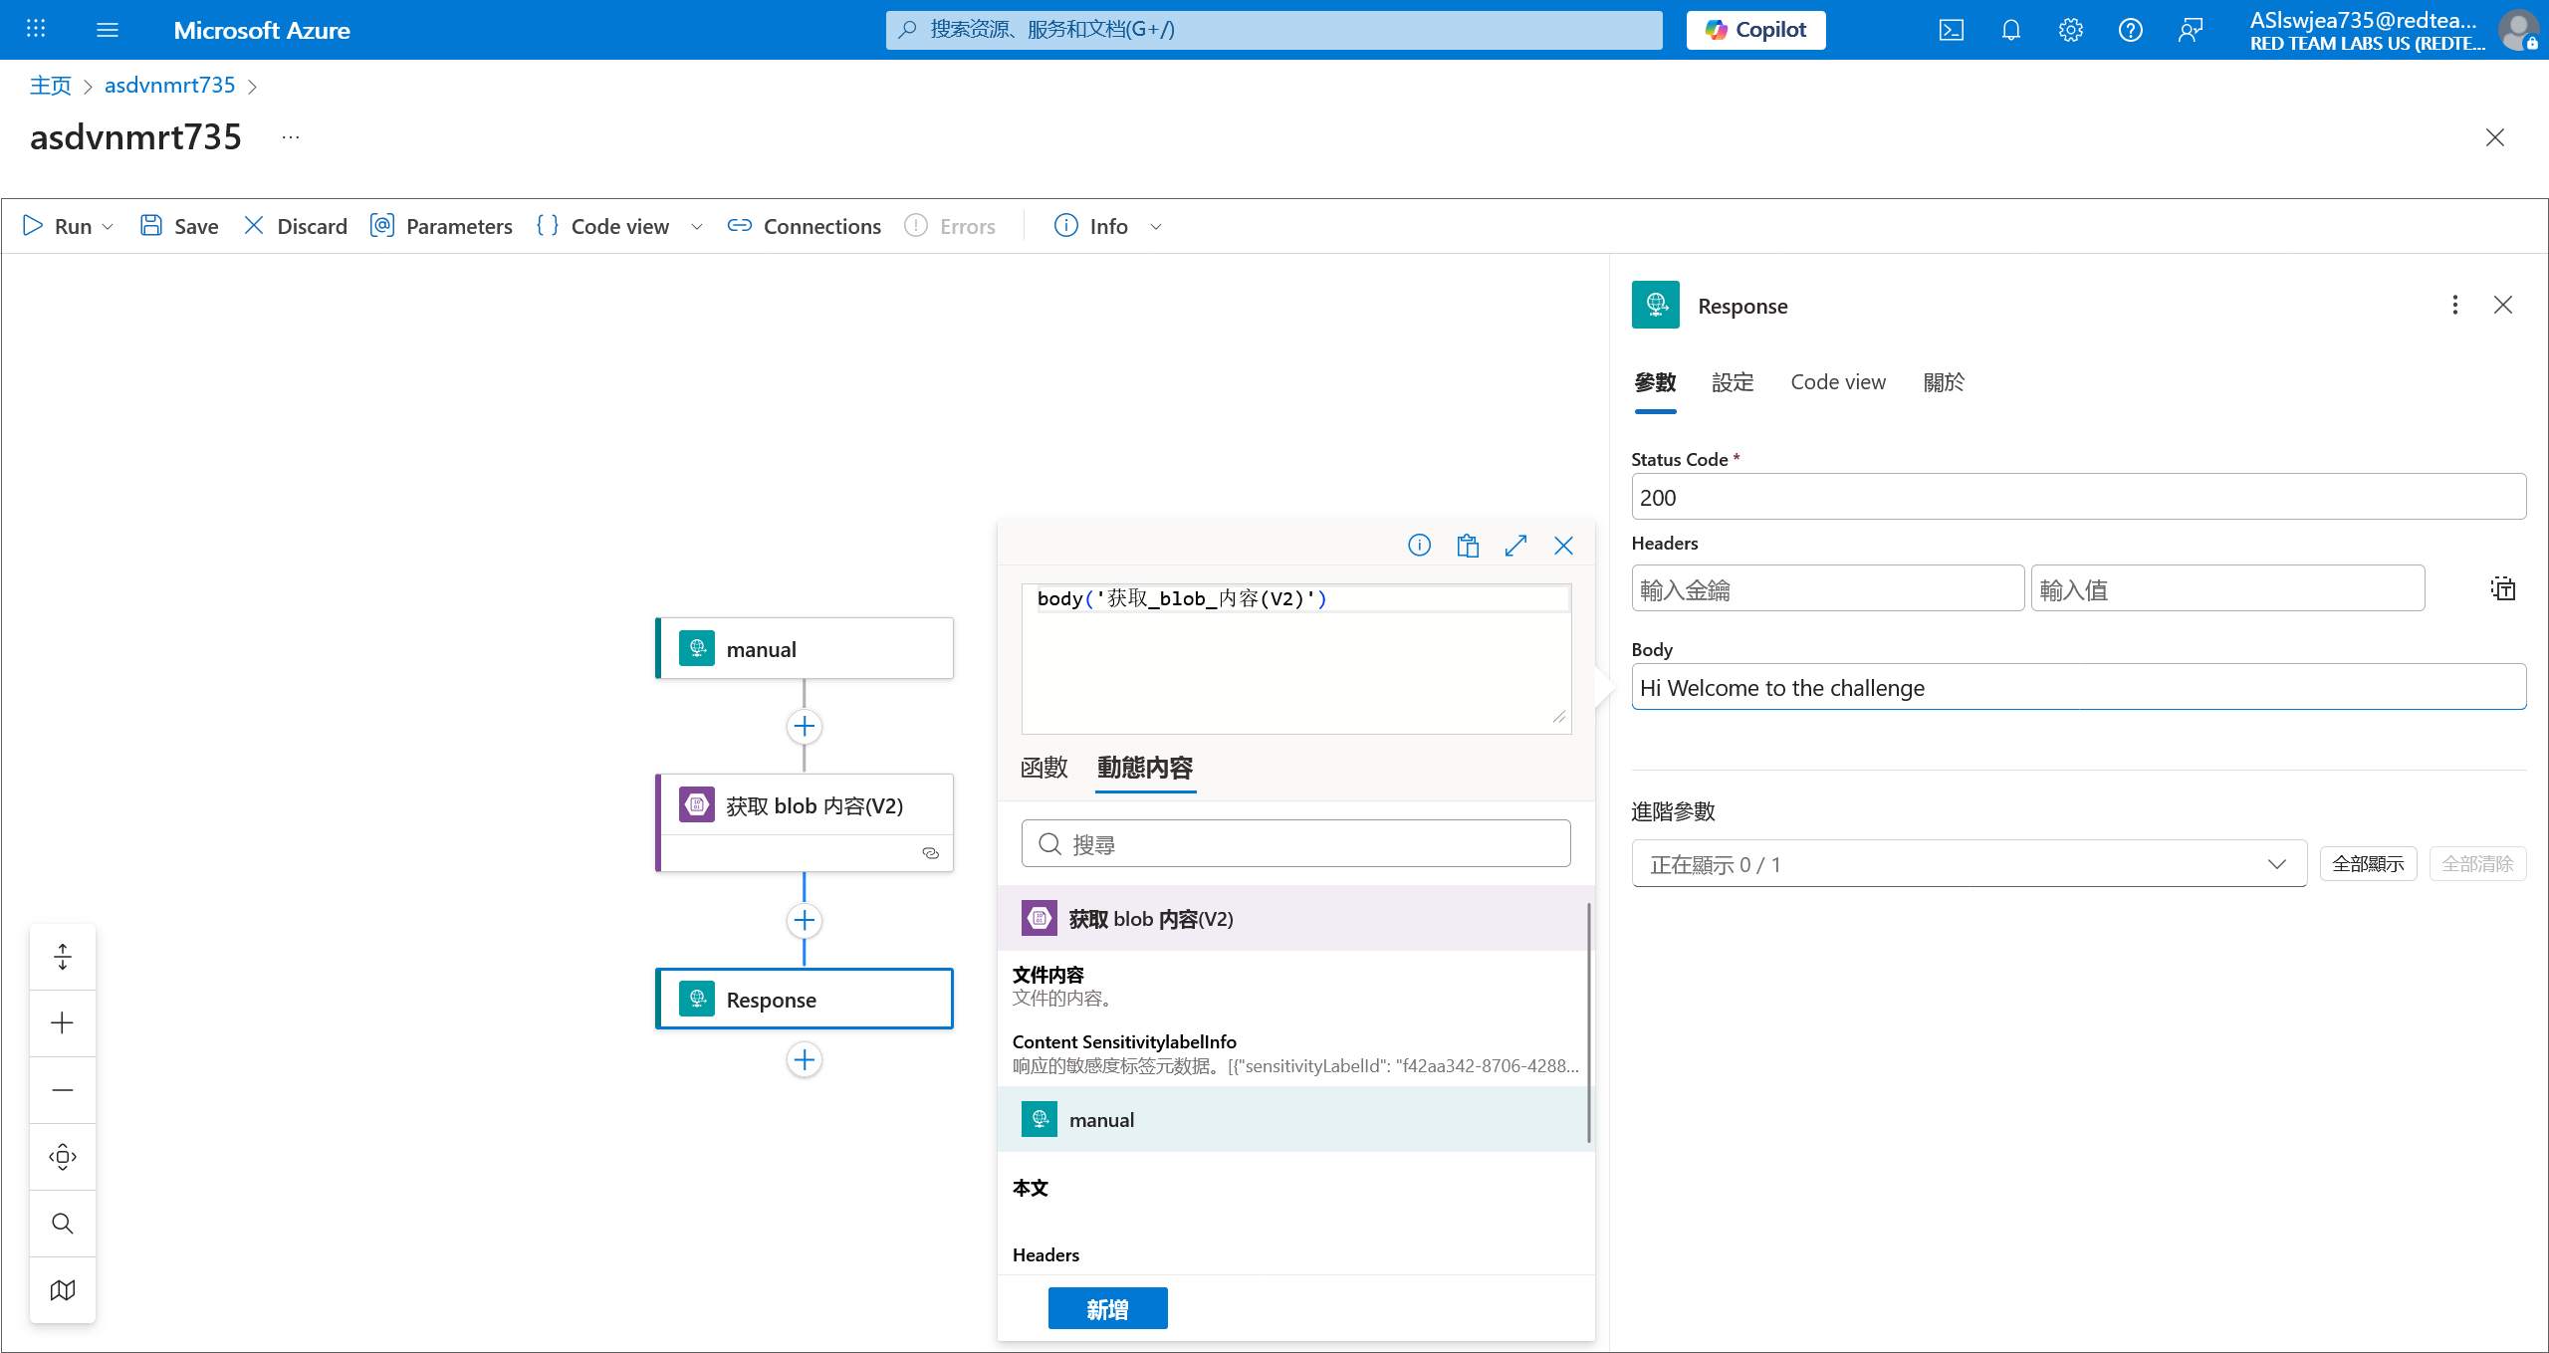This screenshot has height=1353, width=2549.
Task: Open the advanced parameters dropdown
Action: [1969, 864]
